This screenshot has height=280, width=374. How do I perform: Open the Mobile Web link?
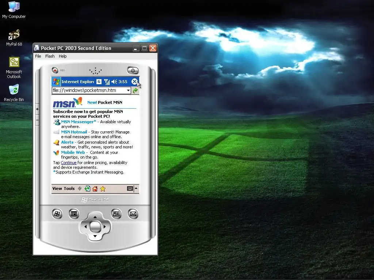click(x=73, y=152)
